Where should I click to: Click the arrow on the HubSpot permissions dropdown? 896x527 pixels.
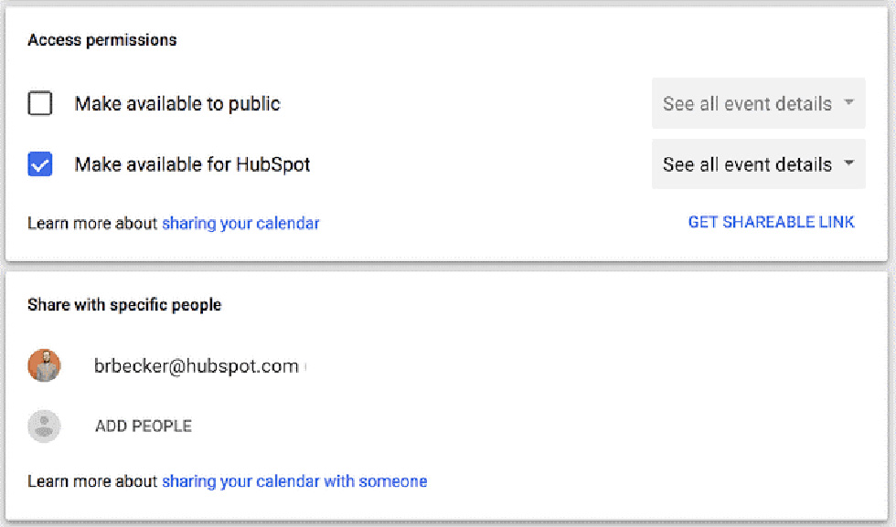[849, 164]
